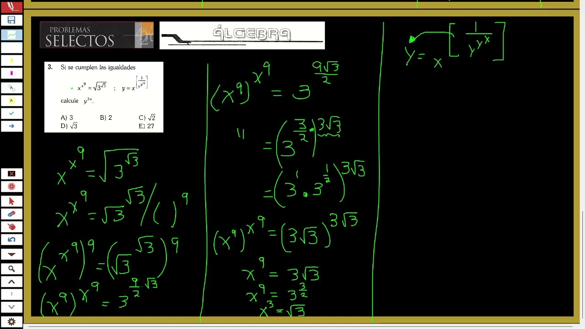Choose the magenta highlighter marker
This screenshot has width=585, height=329.
[x=11, y=73]
